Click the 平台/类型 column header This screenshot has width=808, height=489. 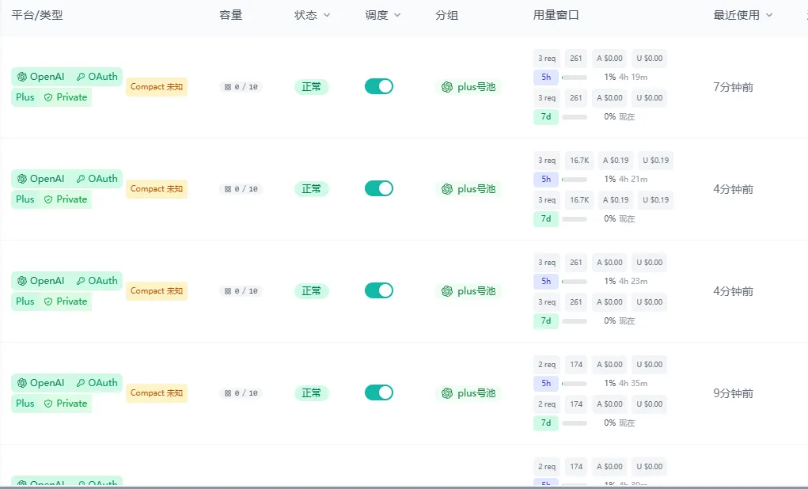[x=37, y=16]
